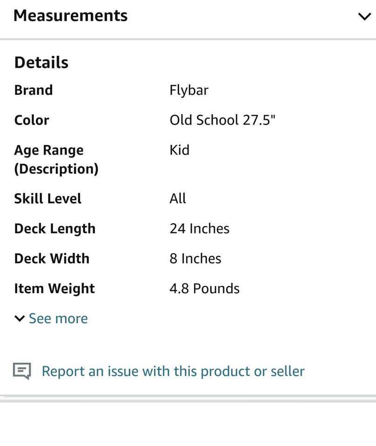The height and width of the screenshot is (446, 376).
Task: Select the 8 Inches deck width value
Action: [x=195, y=259]
